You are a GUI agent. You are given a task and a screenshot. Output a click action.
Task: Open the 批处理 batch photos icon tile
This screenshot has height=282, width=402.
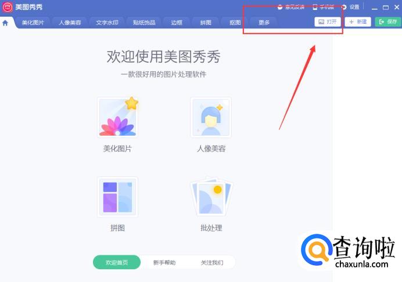[211, 197]
